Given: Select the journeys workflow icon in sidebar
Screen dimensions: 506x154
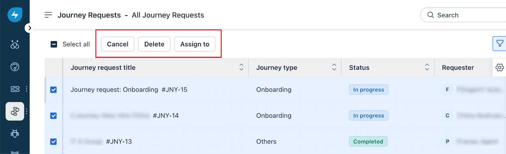Looking at the screenshot, I should tap(15, 111).
